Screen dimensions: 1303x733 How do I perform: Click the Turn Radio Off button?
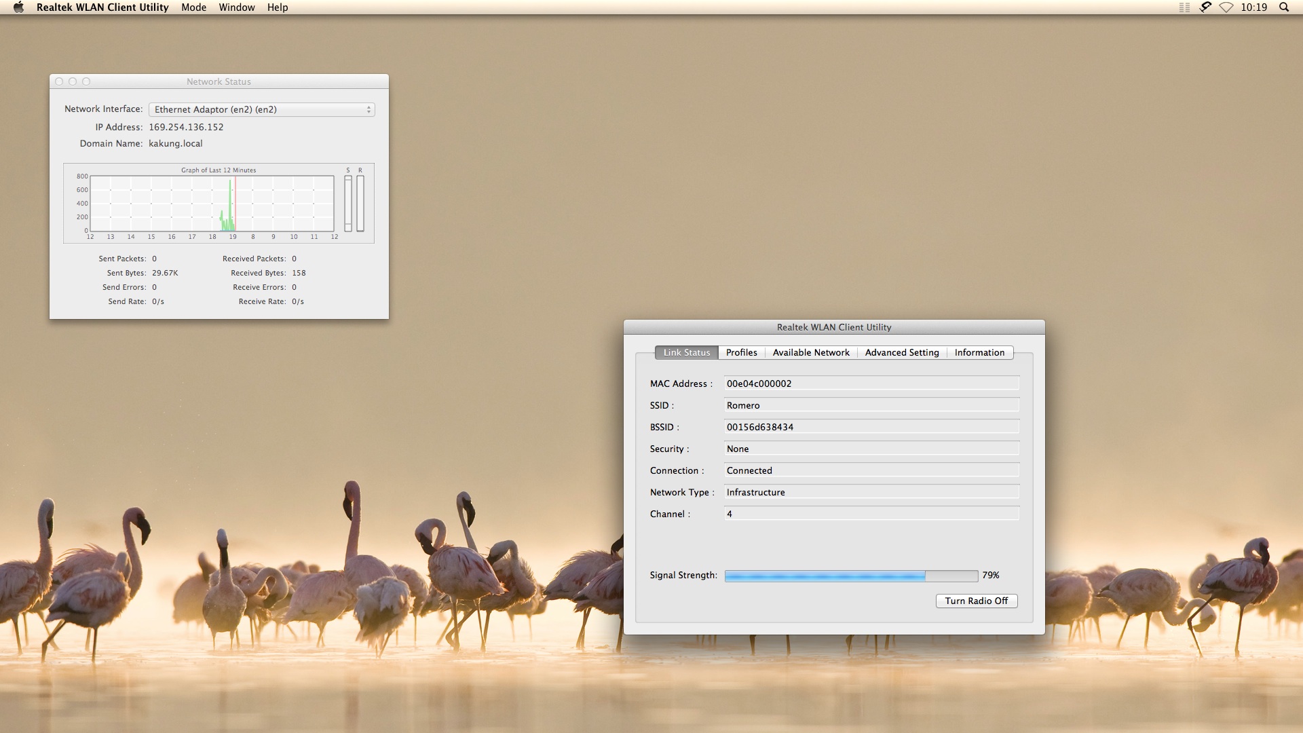(x=976, y=601)
